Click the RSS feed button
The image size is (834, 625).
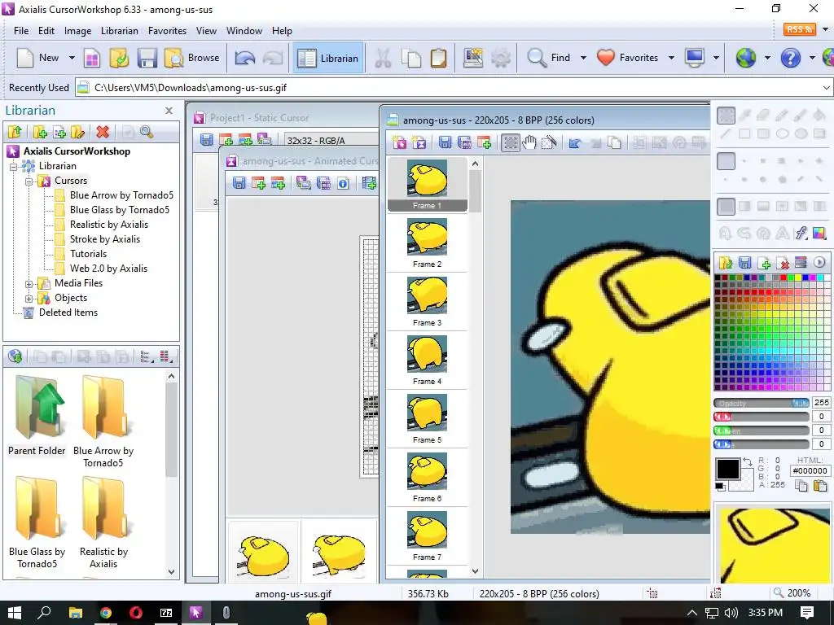800,29
